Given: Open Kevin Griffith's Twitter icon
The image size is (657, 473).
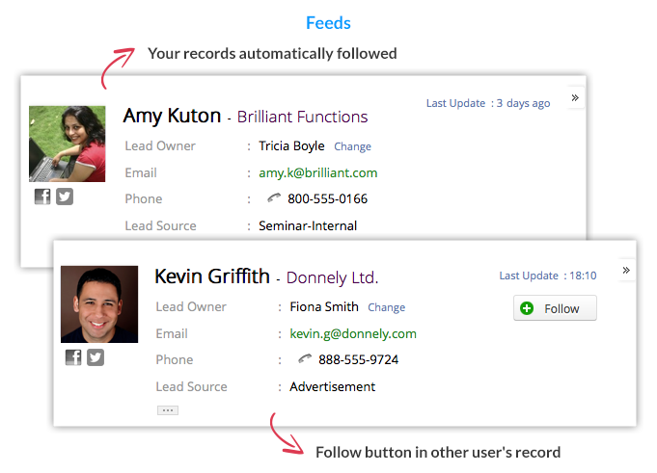Looking at the screenshot, I should point(96,357).
